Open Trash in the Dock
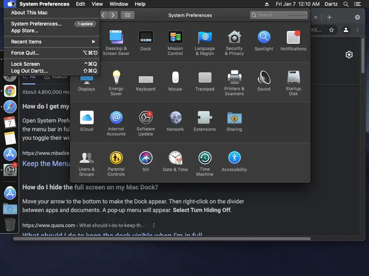 click(10, 225)
